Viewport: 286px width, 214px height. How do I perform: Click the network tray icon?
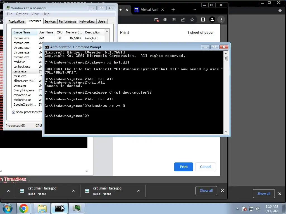[x=251, y=209]
